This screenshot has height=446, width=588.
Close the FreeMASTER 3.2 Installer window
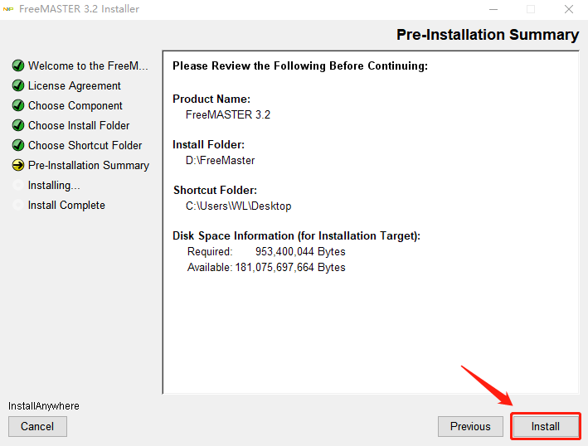click(569, 9)
